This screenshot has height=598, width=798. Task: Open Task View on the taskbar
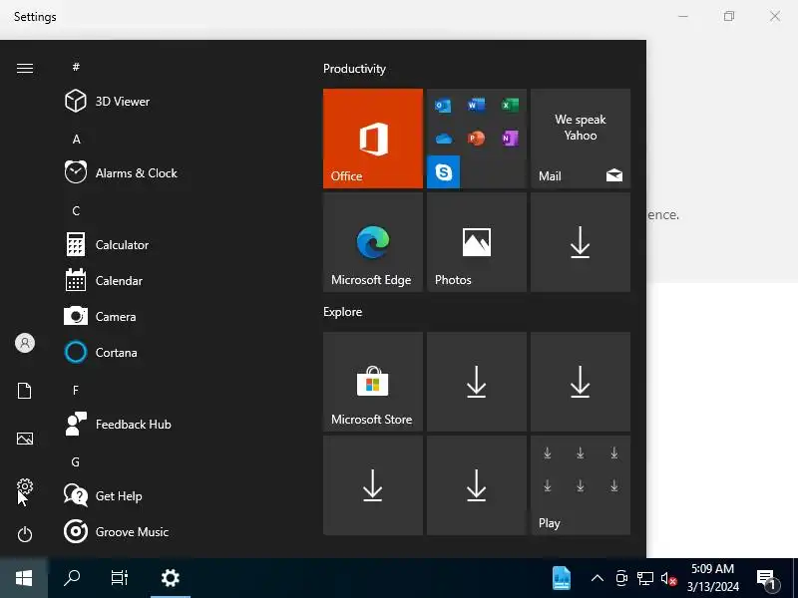(120, 578)
